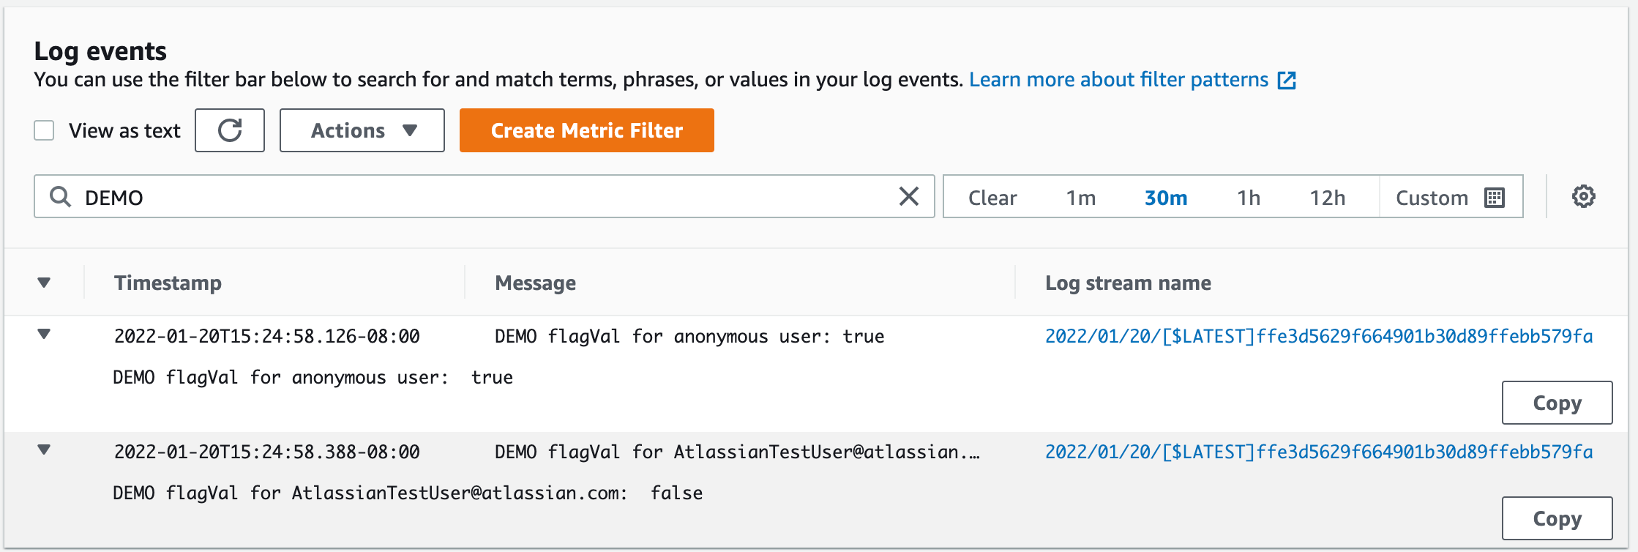Click the refresh log events icon
Viewport: 1638px width, 552px height.
coord(229,130)
